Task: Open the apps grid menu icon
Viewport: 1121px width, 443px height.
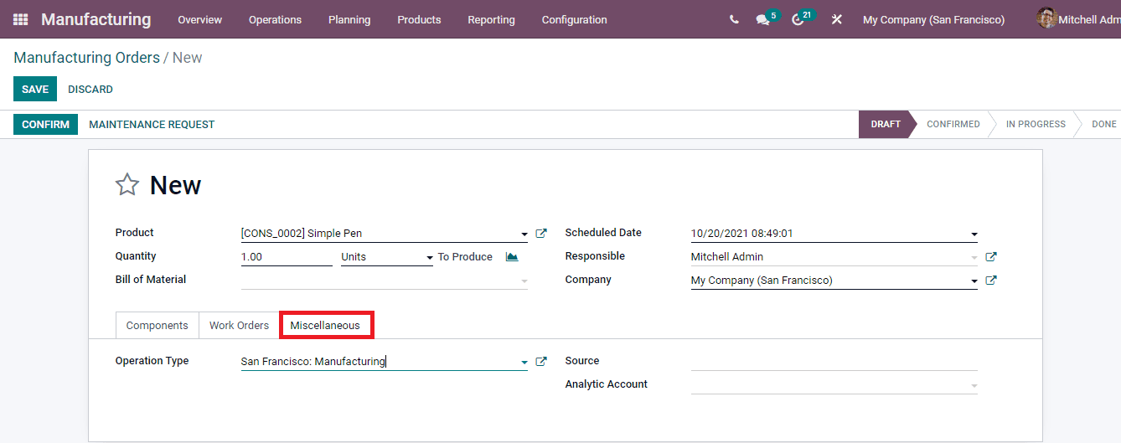Action: click(20, 19)
